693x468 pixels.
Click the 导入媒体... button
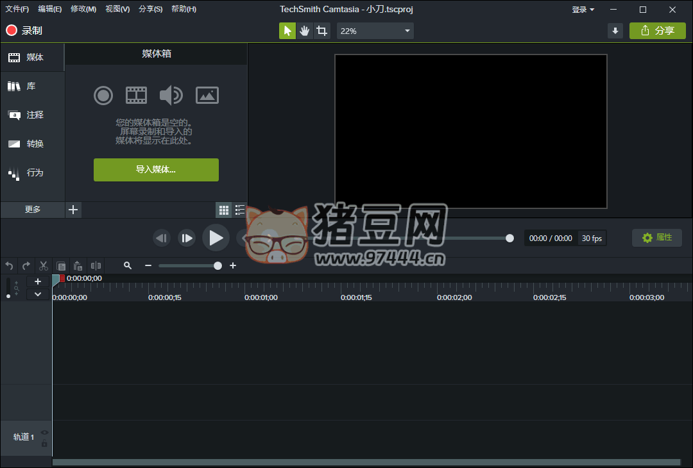click(156, 170)
